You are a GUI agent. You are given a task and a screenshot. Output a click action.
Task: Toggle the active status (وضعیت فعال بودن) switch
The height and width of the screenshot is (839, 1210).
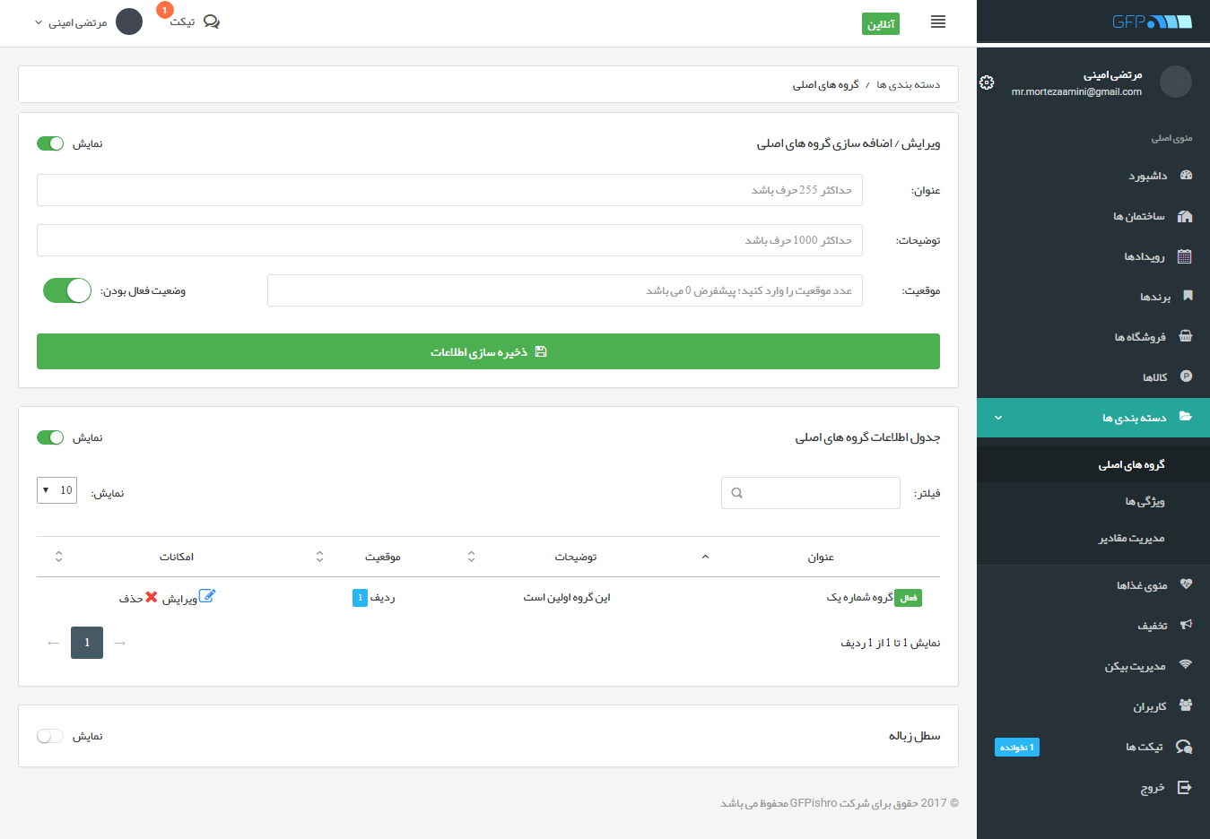67,290
